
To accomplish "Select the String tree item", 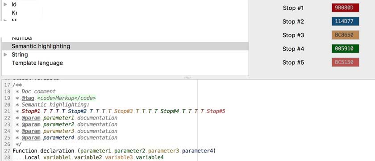I will click(20, 55).
